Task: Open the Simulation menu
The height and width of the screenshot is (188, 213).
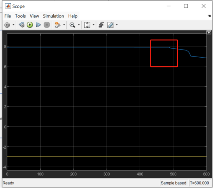Action: click(53, 16)
